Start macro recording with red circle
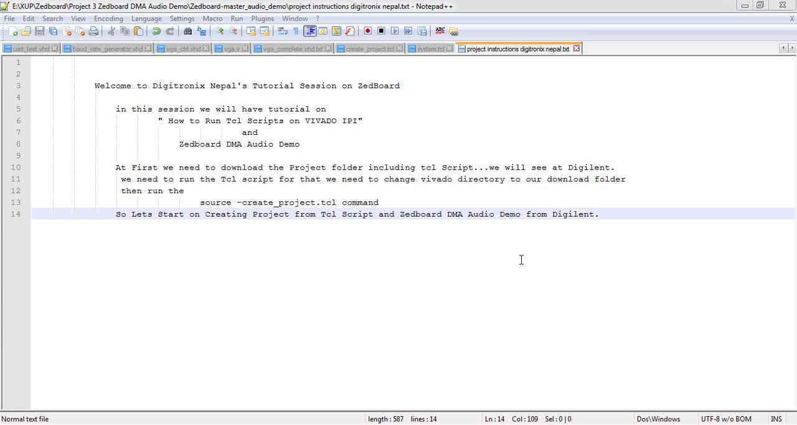The width and height of the screenshot is (797, 425). [367, 31]
